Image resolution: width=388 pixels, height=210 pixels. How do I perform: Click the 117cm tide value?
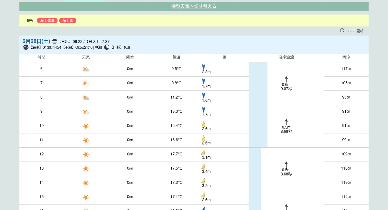point(346,69)
